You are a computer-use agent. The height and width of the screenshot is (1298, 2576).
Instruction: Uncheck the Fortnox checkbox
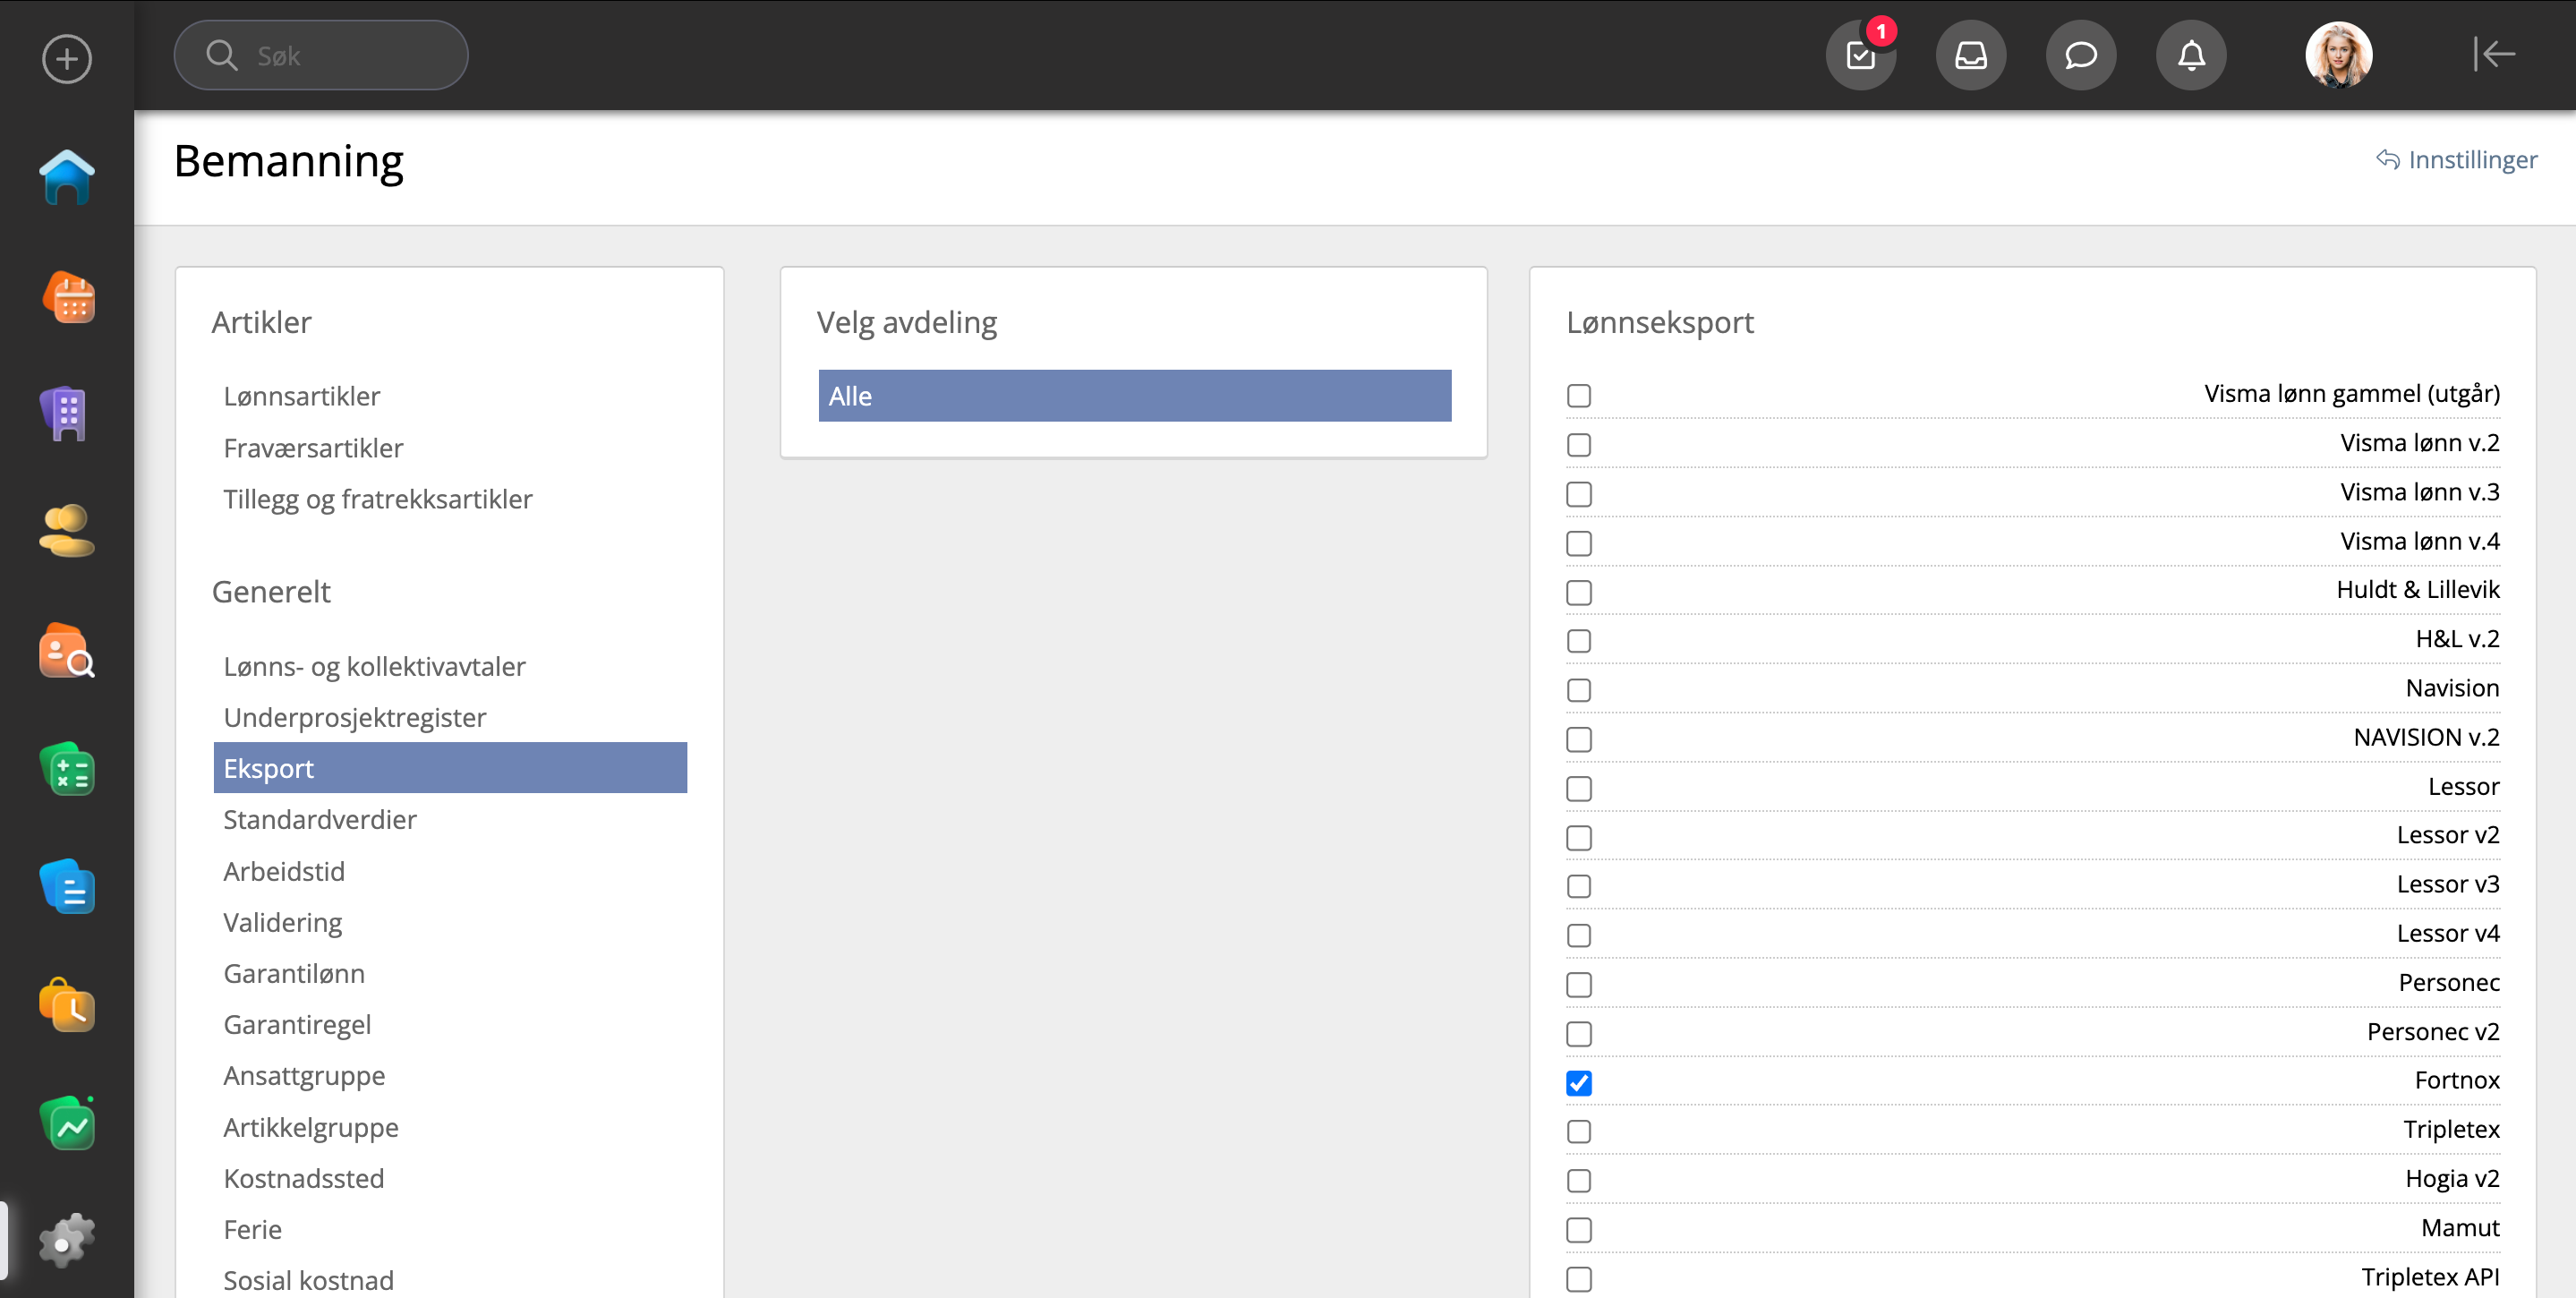point(1579,1083)
